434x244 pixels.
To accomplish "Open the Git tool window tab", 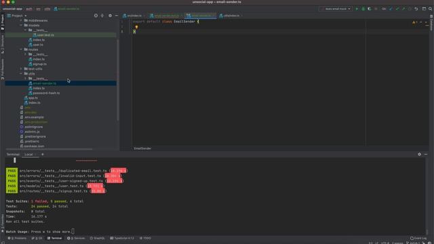I will coord(37,238).
